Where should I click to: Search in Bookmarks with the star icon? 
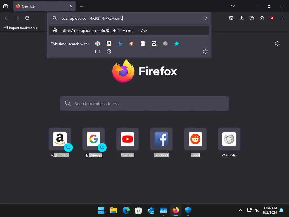[177, 44]
